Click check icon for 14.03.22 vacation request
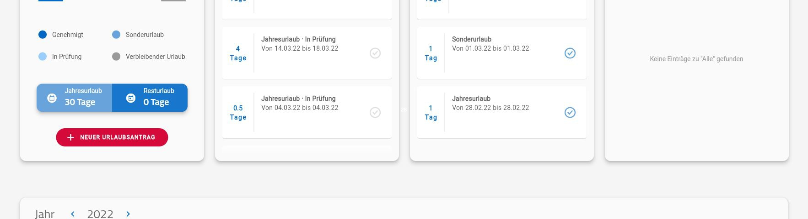Image resolution: width=808 pixels, height=219 pixels. (x=375, y=53)
